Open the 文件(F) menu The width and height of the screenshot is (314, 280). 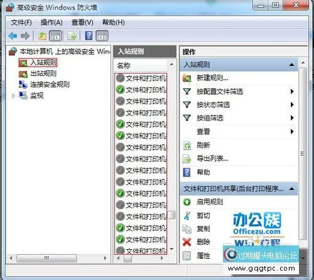coord(21,23)
